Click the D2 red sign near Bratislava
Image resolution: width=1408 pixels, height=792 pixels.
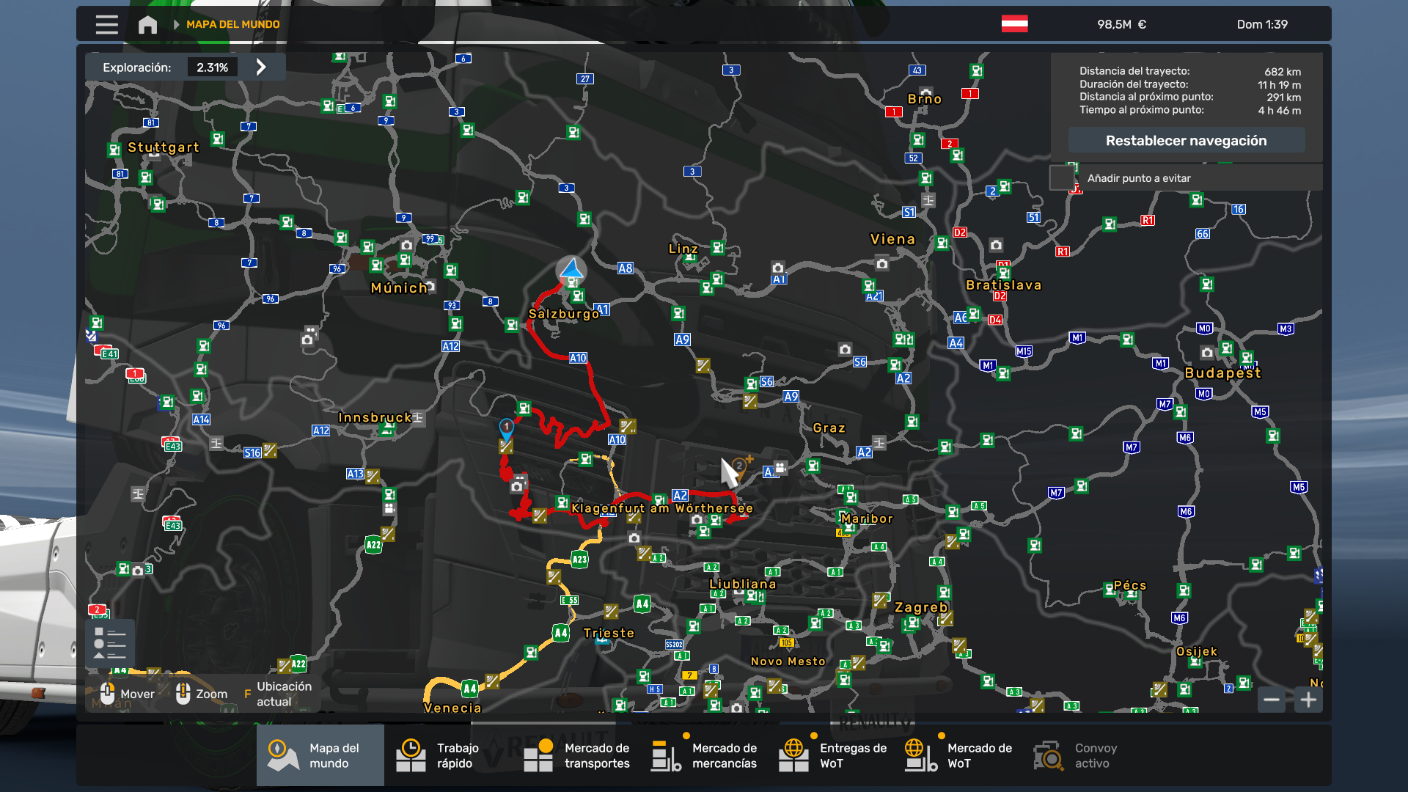959,232
